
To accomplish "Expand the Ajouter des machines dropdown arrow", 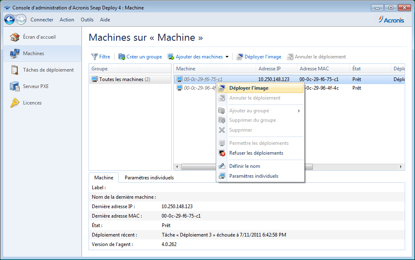I will click(227, 57).
